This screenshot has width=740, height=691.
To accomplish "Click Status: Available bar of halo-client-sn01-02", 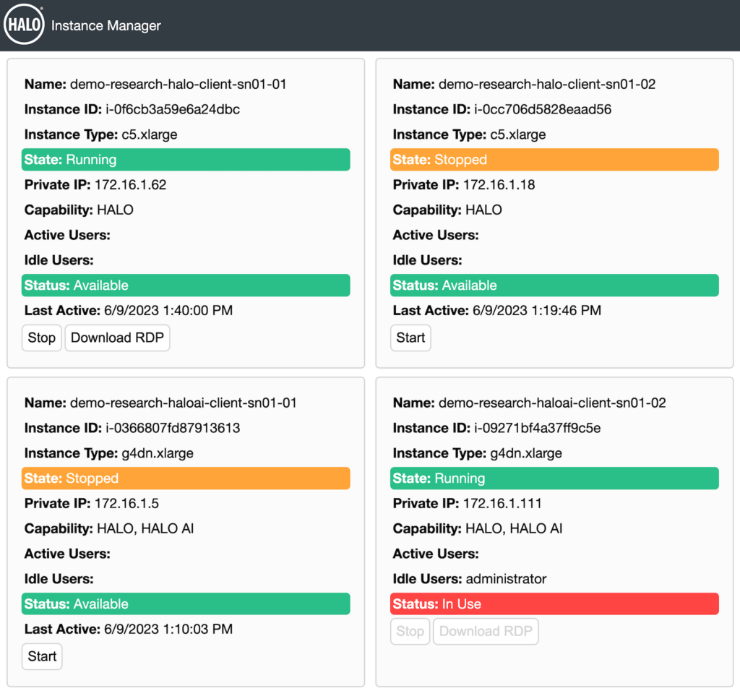I will click(554, 286).
